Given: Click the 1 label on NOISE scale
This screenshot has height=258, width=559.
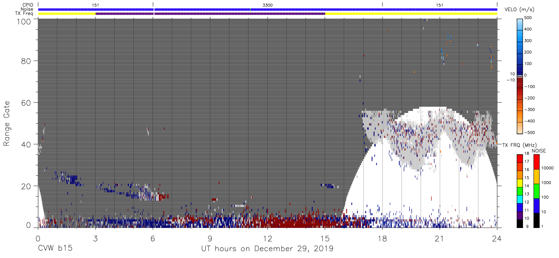Looking at the screenshot, I should click(543, 226).
